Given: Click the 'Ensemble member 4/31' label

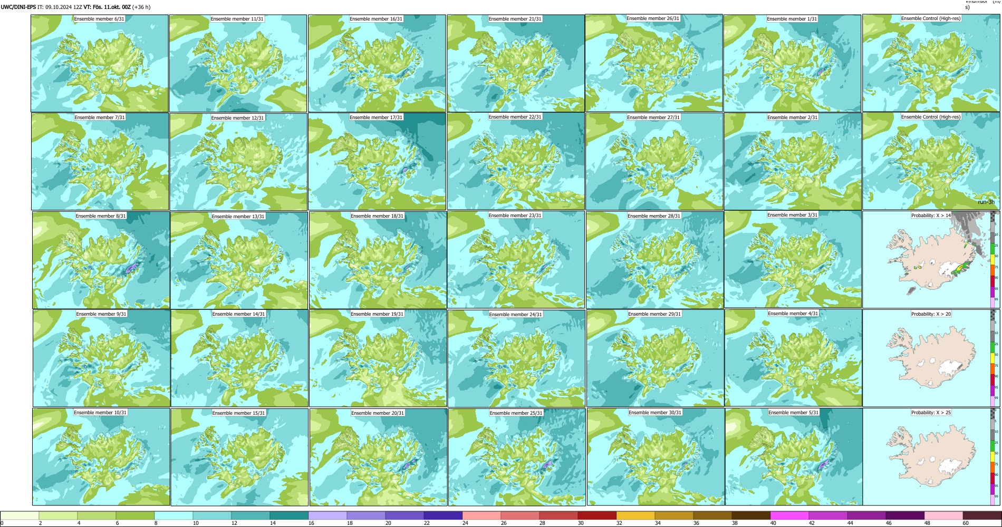Looking at the screenshot, I should pos(793,314).
